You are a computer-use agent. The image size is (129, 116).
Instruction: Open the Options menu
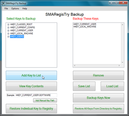pos(15,9)
